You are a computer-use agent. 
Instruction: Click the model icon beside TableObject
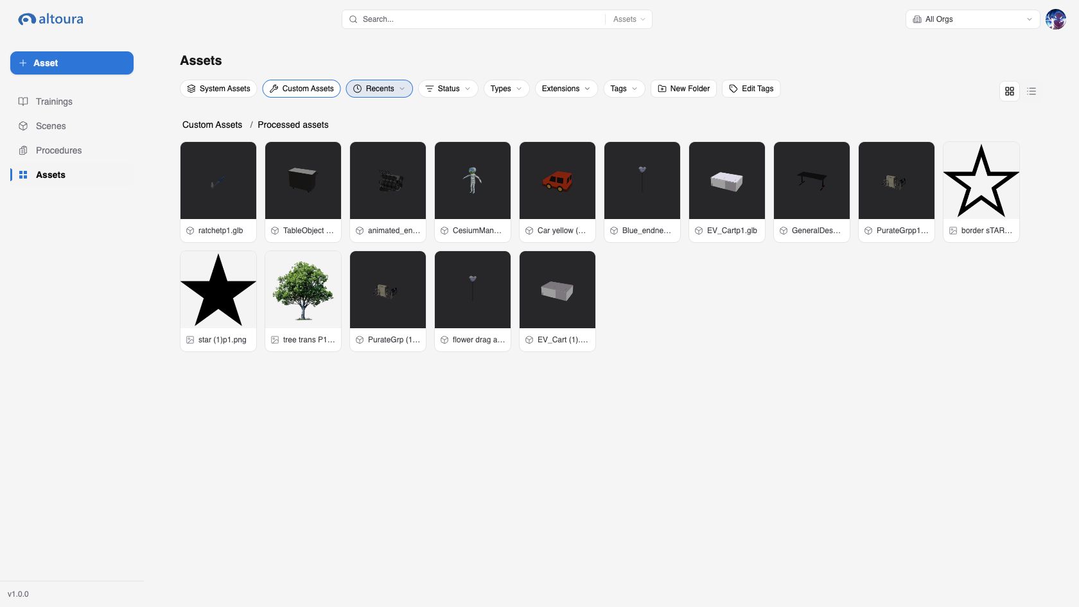tap(275, 231)
